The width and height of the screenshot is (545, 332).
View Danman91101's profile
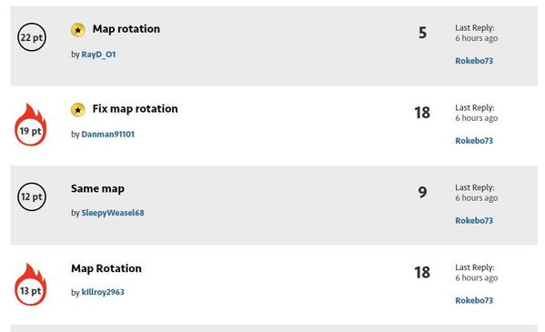pos(107,135)
